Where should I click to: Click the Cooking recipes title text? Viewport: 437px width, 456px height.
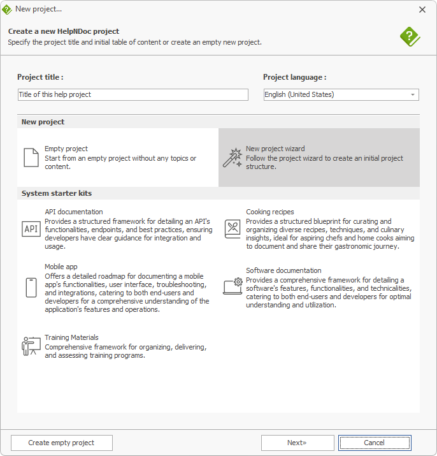coord(269,212)
